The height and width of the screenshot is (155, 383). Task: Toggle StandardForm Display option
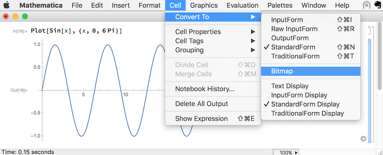[x=305, y=104]
